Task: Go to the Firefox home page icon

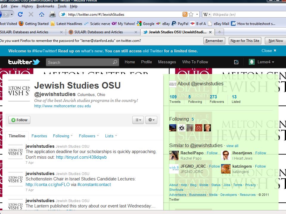Action: pyautogui.click(x=42, y=14)
